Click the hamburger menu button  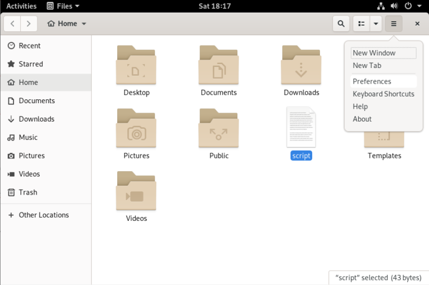pyautogui.click(x=393, y=24)
